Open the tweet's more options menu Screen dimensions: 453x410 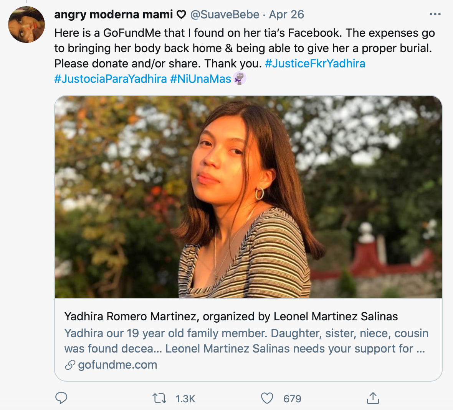[x=435, y=15]
